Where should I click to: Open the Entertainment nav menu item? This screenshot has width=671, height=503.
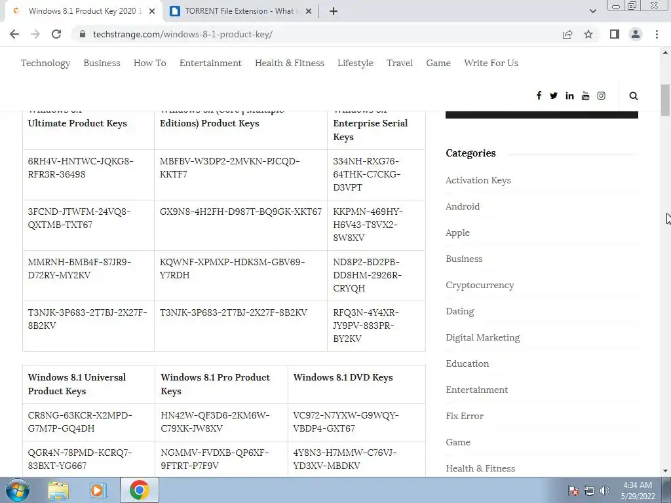coord(210,63)
